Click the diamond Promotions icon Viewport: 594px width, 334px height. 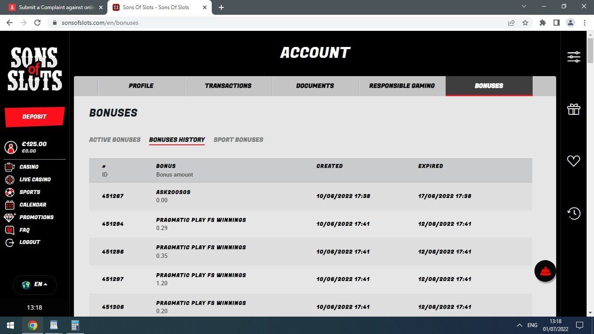point(10,217)
